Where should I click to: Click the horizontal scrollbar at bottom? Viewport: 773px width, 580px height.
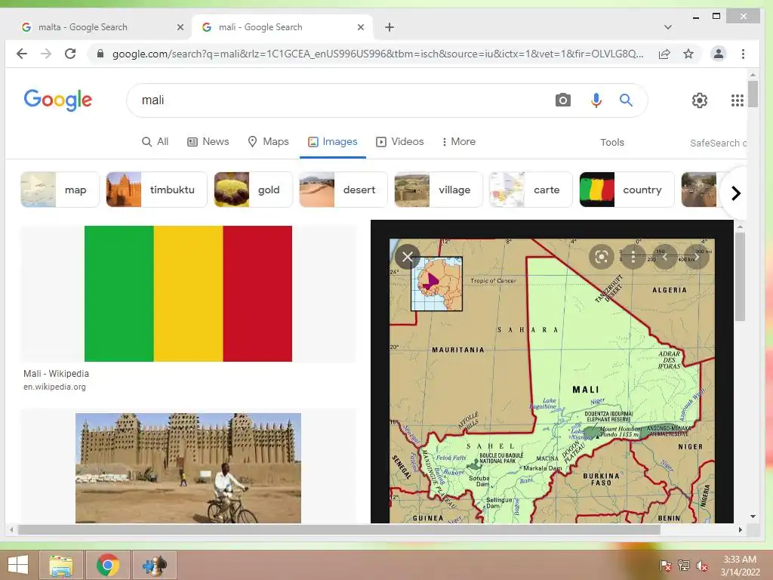339,529
